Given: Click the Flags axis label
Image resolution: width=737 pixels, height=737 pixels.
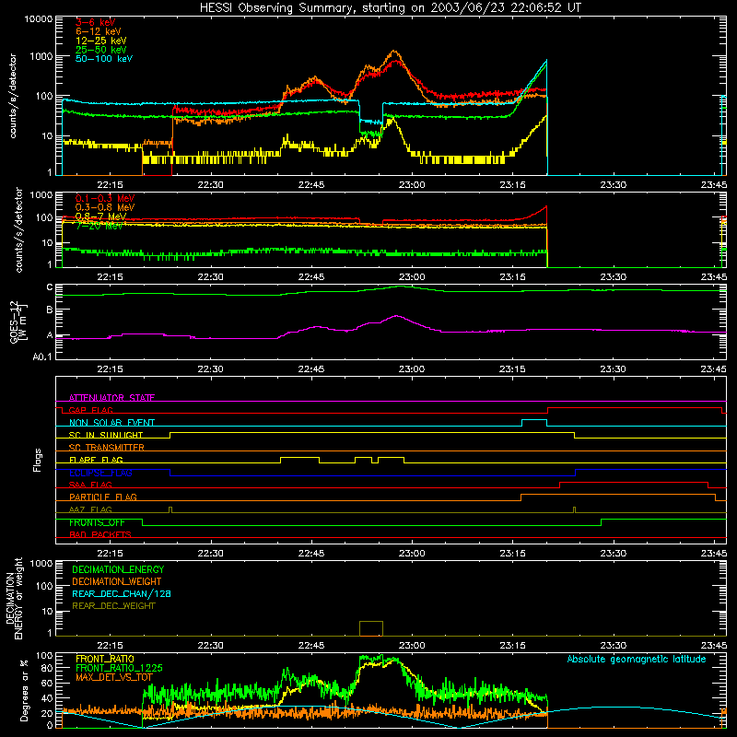Looking at the screenshot, I should pos(38,460).
